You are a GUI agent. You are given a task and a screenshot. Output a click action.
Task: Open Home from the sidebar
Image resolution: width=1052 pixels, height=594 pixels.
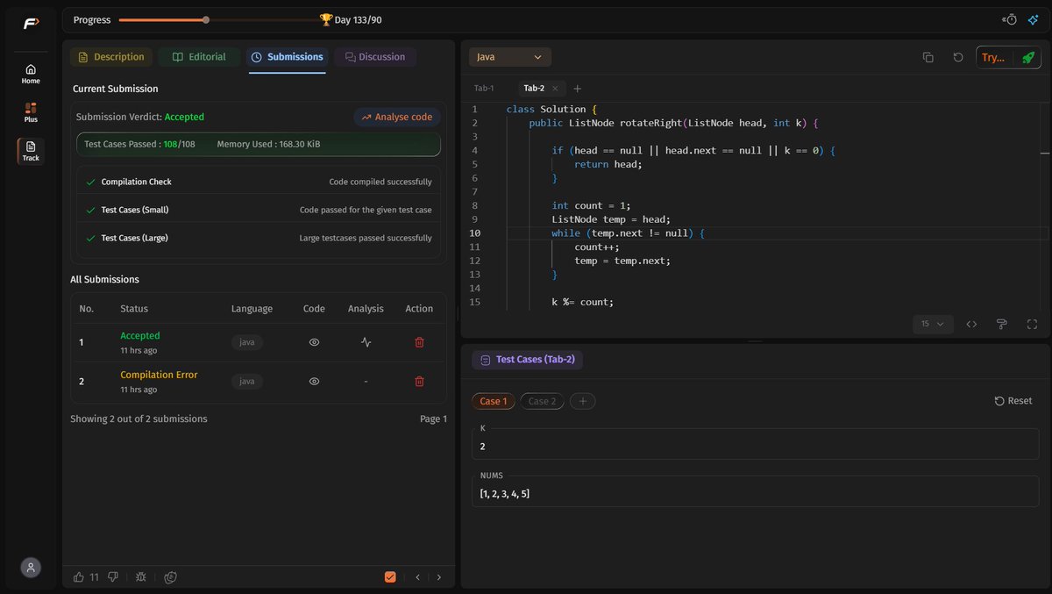pyautogui.click(x=31, y=74)
